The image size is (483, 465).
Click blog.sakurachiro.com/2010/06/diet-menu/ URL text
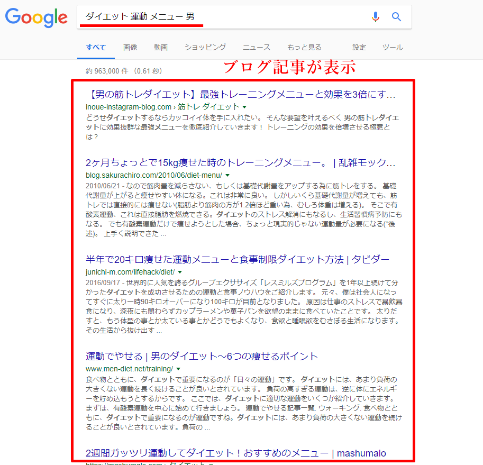pyautogui.click(x=154, y=175)
